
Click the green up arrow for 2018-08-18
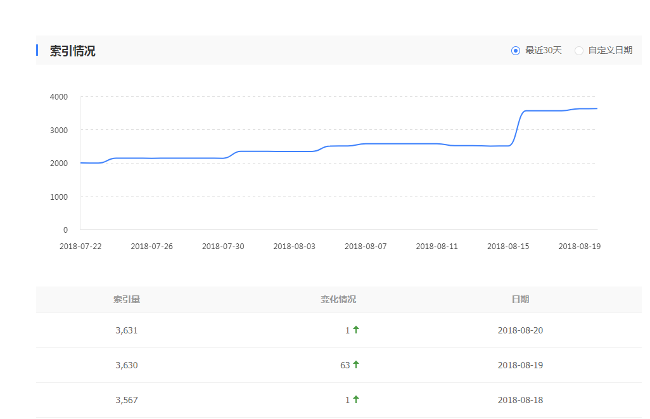356,399
